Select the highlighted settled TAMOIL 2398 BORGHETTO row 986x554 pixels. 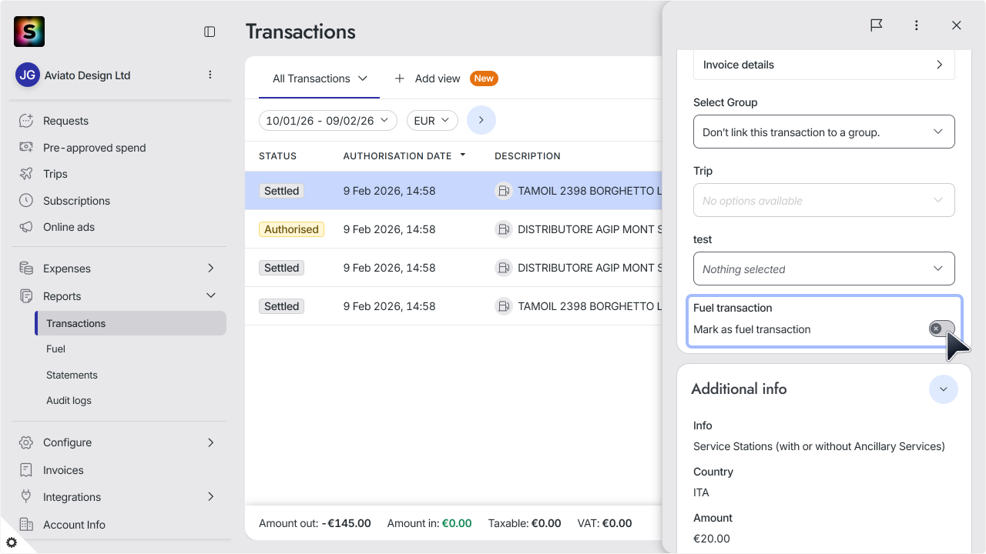pyautogui.click(x=454, y=191)
